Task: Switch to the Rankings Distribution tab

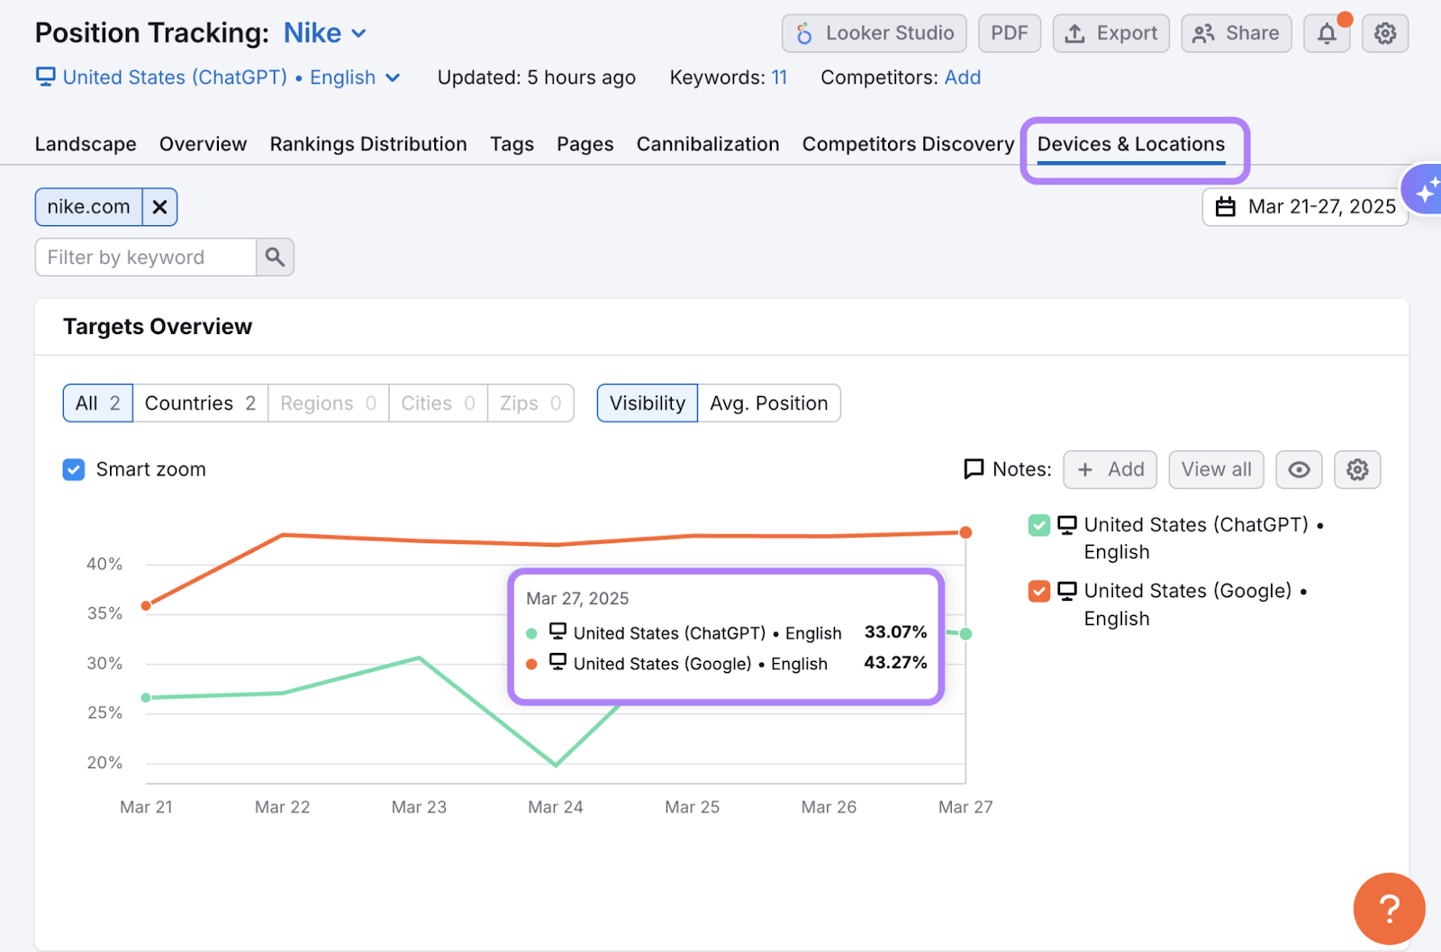Action: 367,144
